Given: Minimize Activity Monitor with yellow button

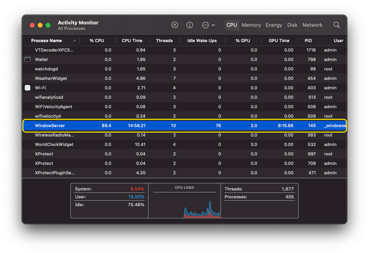Looking at the screenshot, I should coord(40,25).
